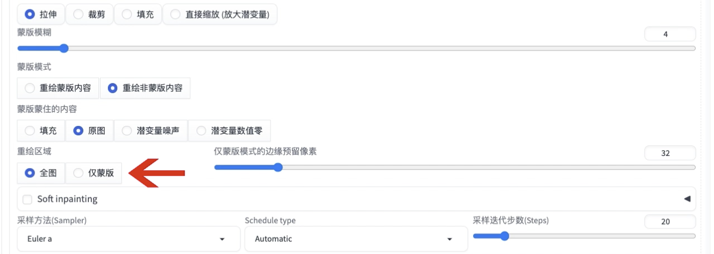Set inpaint area to 全图
This screenshot has width=714, height=254.
point(41,173)
